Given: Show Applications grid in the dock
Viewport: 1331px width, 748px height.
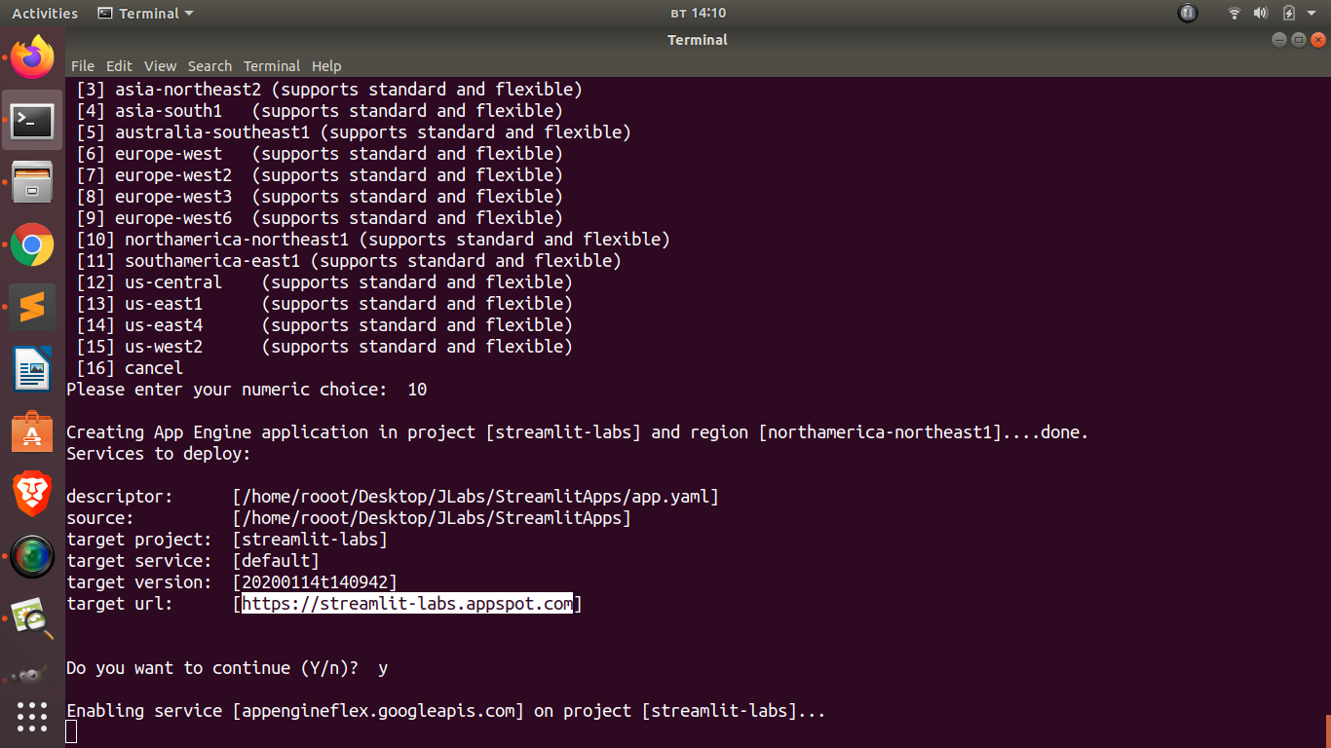Looking at the screenshot, I should 32,717.
